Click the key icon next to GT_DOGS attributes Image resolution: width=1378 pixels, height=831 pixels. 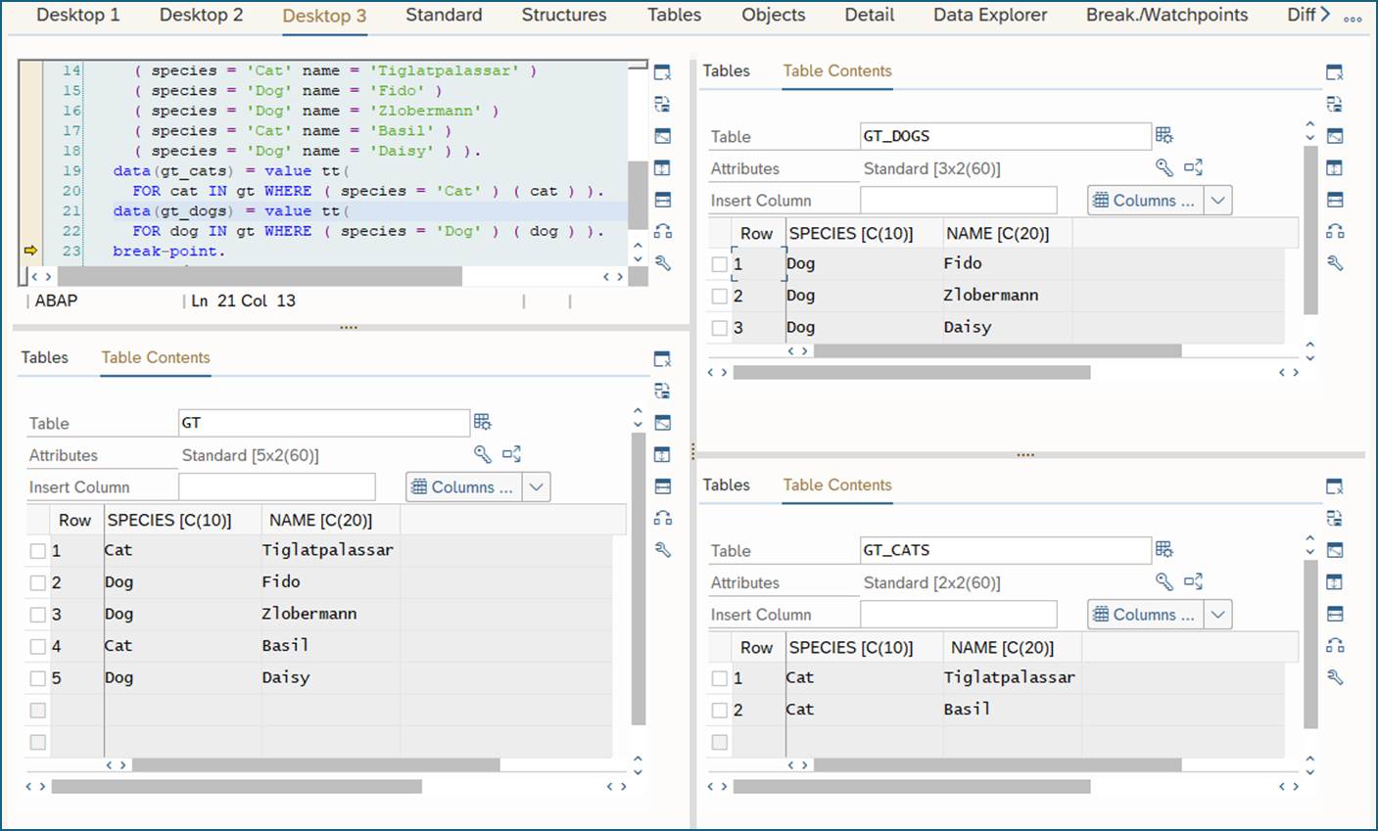[x=1164, y=168]
